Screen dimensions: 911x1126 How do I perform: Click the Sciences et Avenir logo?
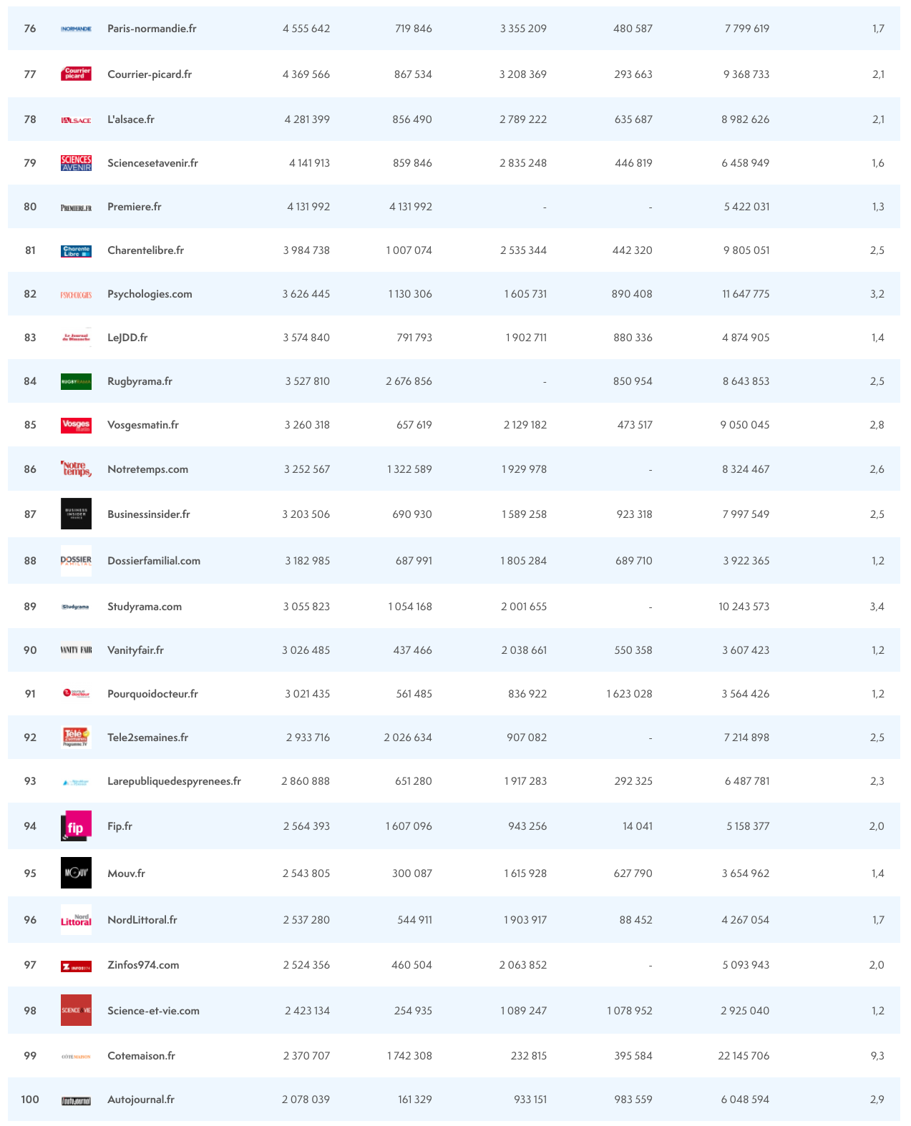76,163
